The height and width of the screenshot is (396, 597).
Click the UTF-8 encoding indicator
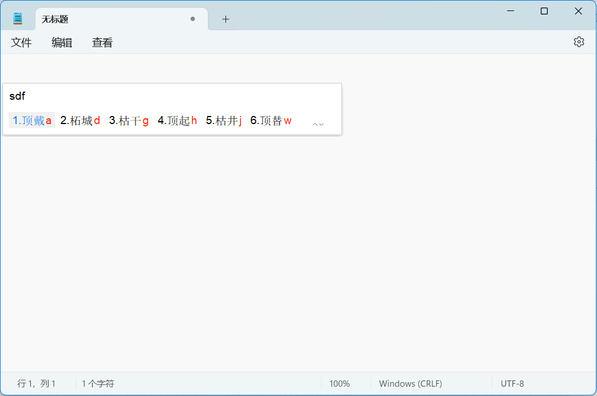[512, 384]
